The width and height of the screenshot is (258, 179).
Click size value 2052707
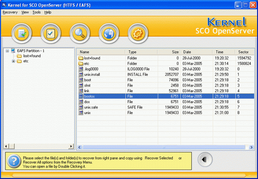click(x=172, y=75)
